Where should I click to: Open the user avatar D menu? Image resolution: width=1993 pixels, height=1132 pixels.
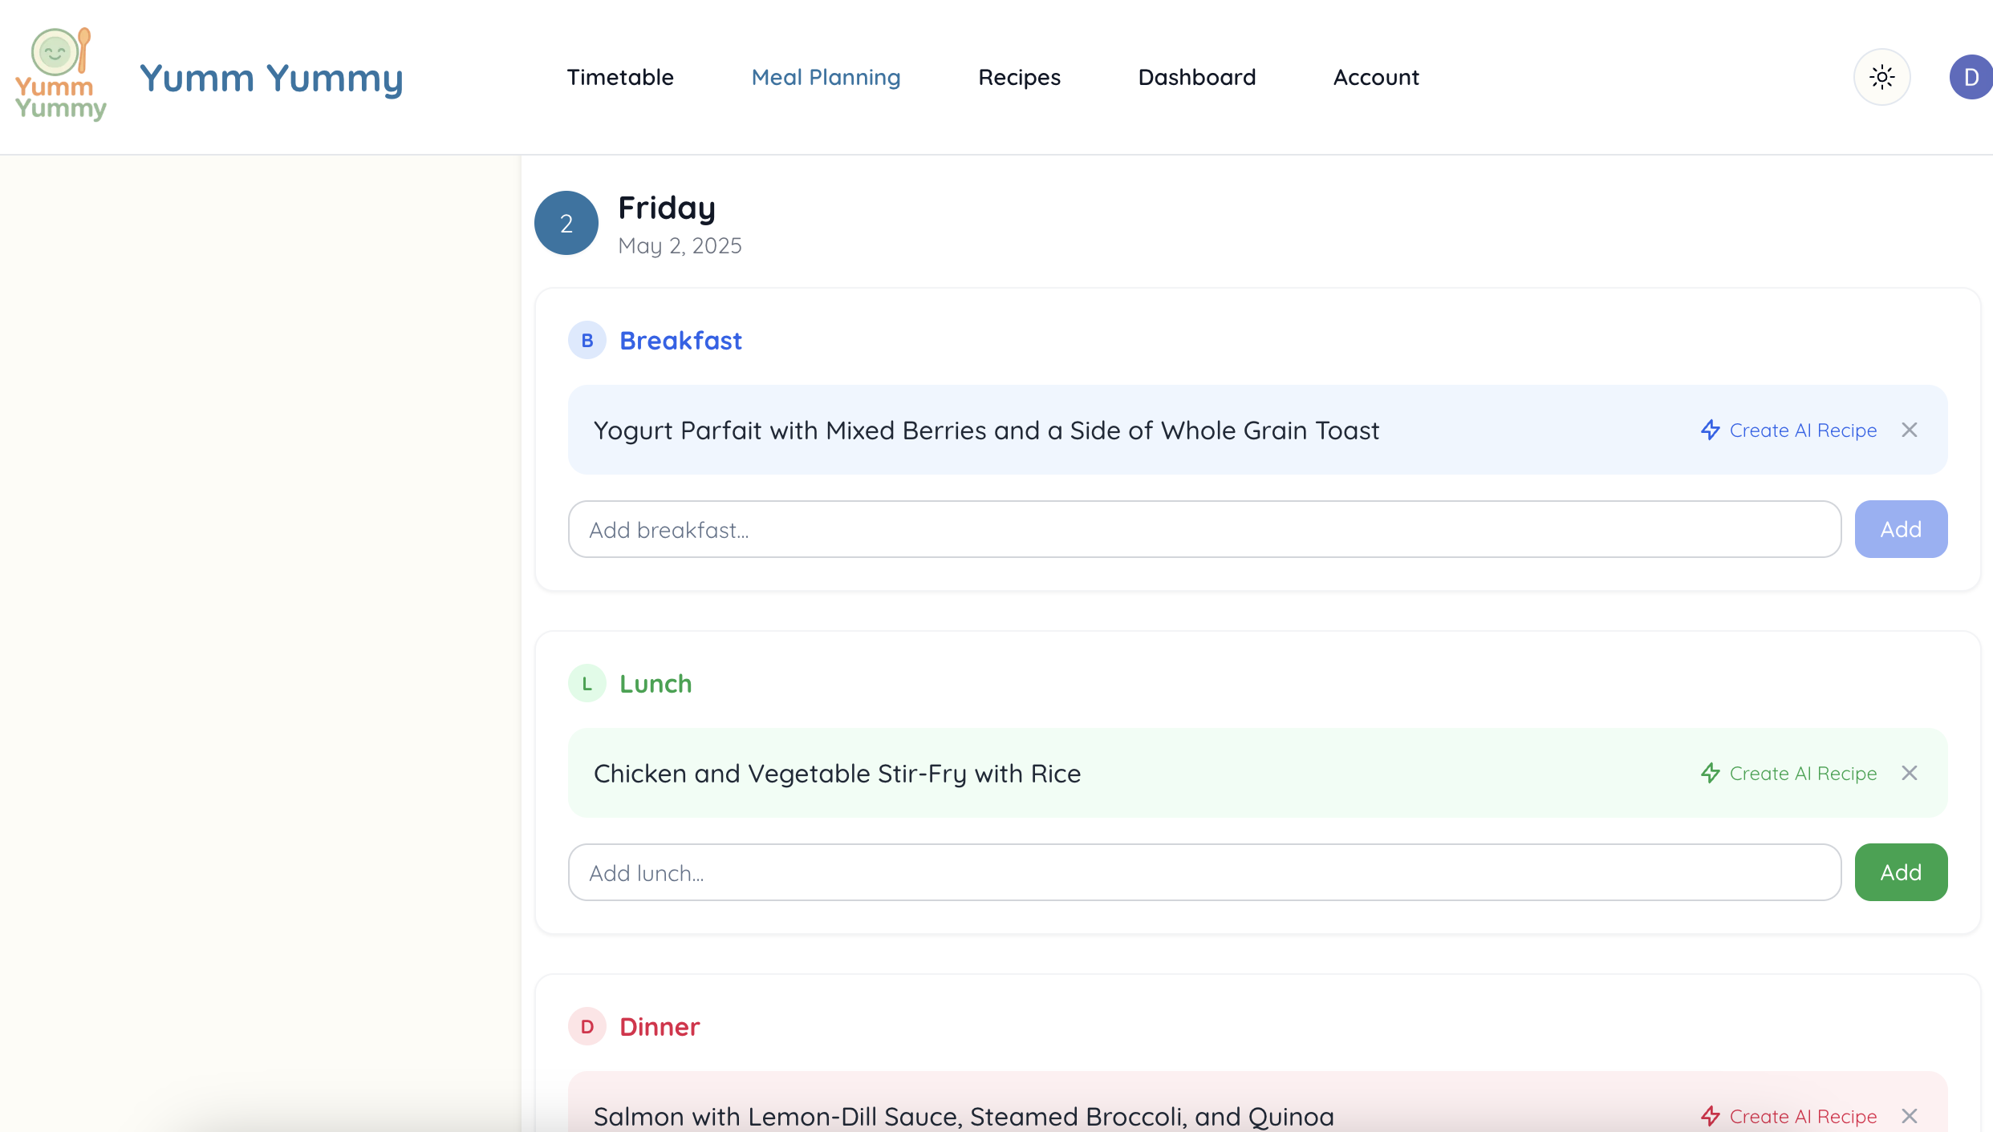point(1970,77)
